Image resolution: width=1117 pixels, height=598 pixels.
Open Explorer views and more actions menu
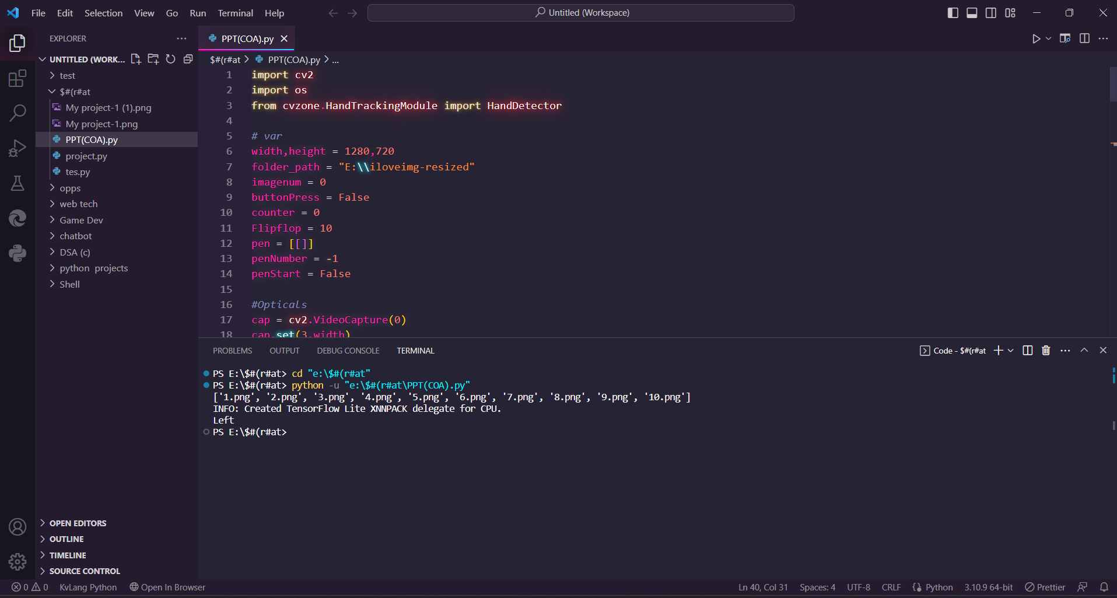tap(182, 39)
